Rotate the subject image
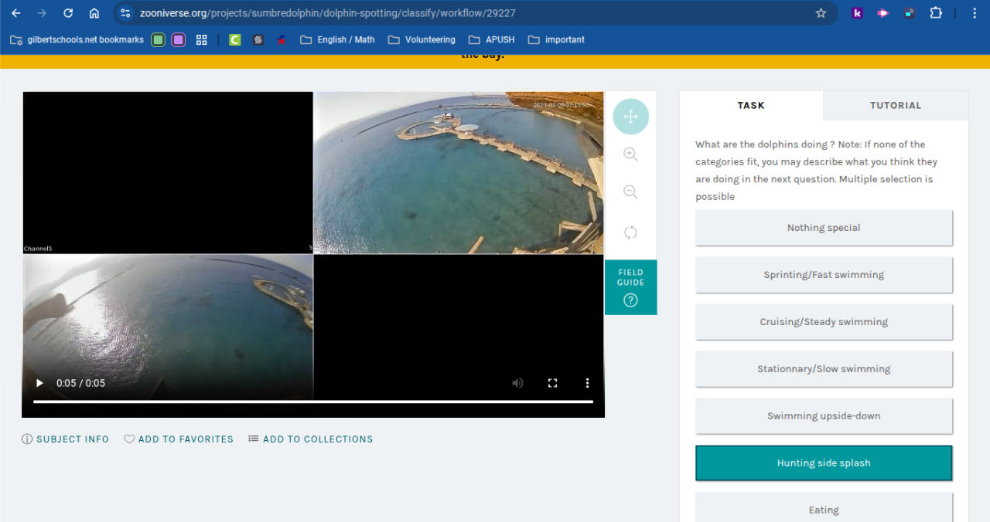 click(630, 232)
